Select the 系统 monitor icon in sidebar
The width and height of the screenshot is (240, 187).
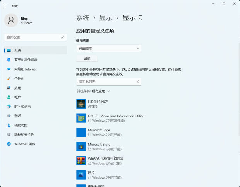(x=9, y=50)
